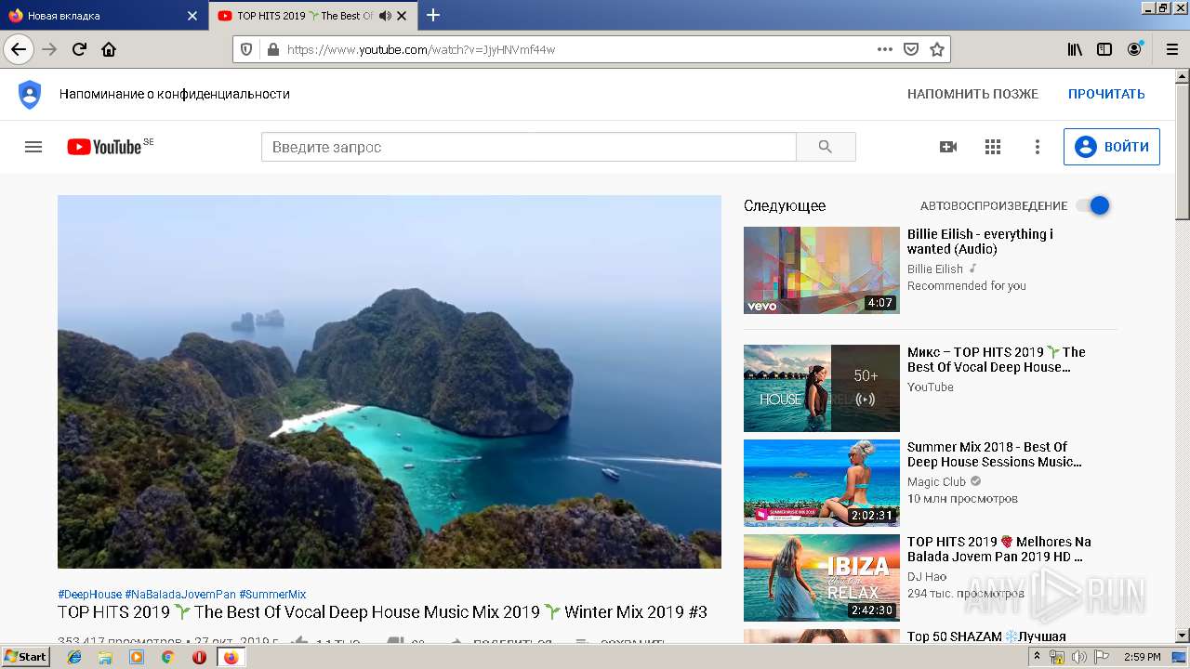Viewport: 1190px width, 669px height.
Task: Open Top 50 SHAZAM video title
Action: coord(986,636)
